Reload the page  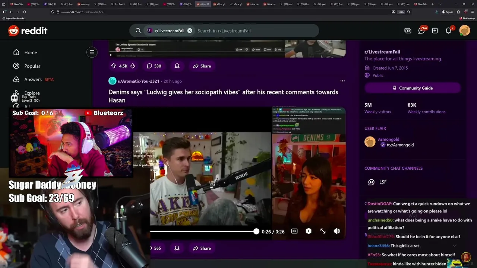click(25, 12)
